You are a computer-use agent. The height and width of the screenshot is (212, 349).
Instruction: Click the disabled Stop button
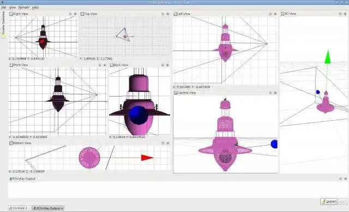tap(343, 202)
